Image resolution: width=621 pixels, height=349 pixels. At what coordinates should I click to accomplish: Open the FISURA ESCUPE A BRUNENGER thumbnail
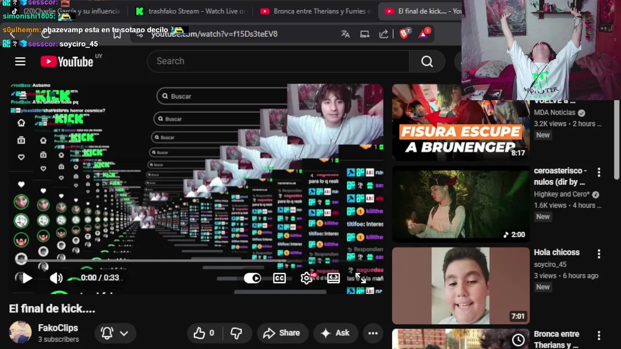(460, 123)
